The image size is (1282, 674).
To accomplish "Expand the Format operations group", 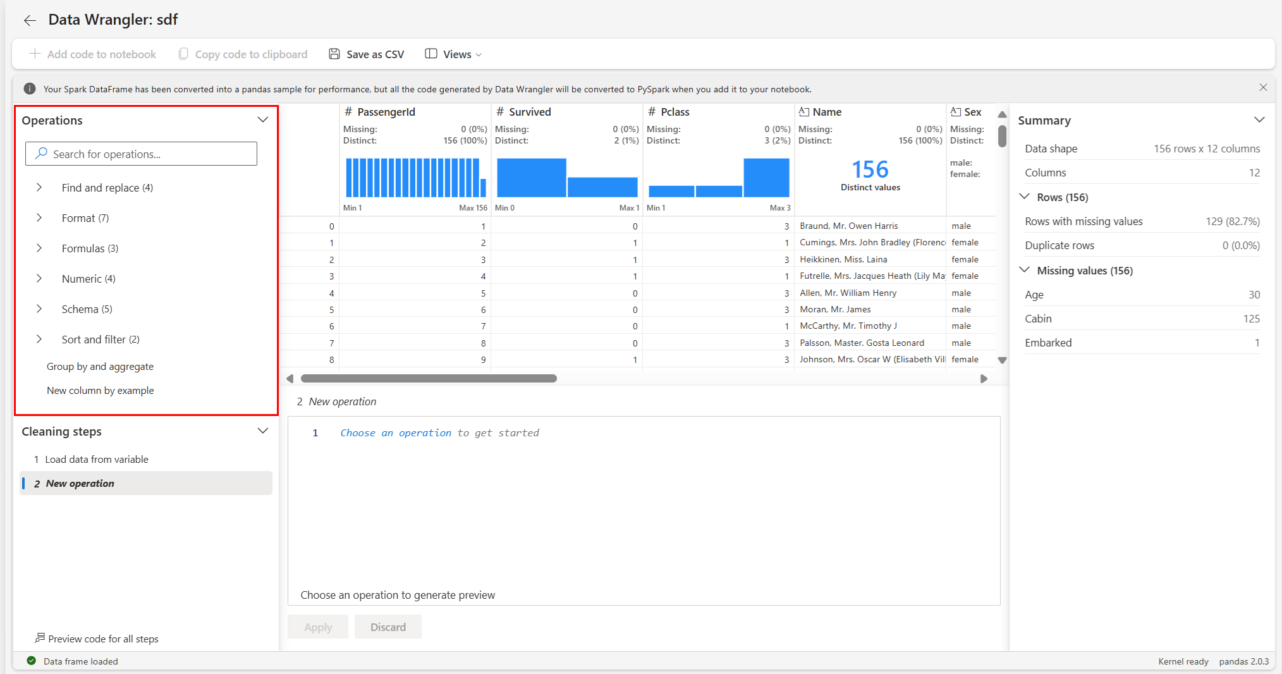I will point(39,218).
